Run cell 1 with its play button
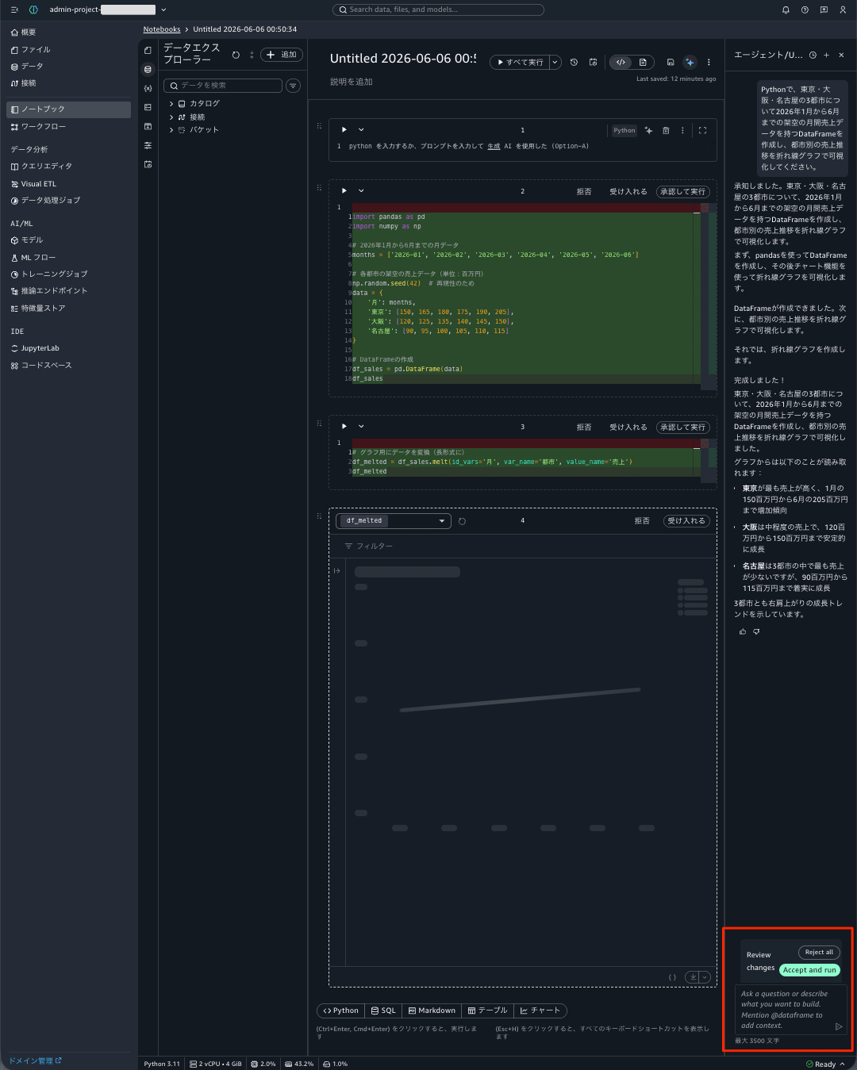The width and height of the screenshot is (857, 1070). click(344, 129)
